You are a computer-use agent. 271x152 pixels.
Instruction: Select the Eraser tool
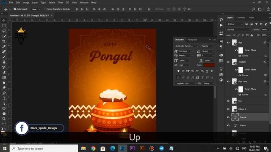(4, 72)
